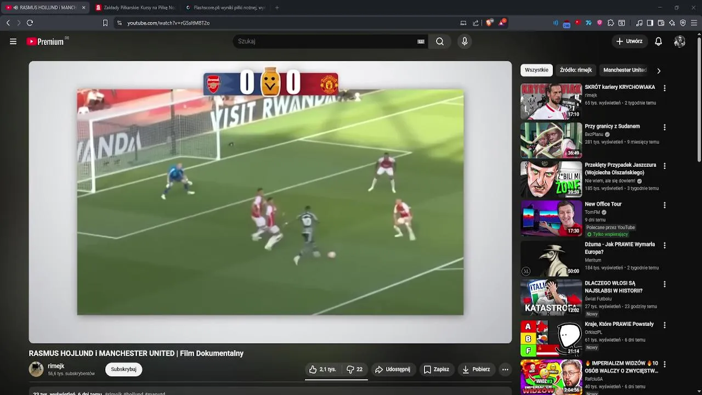Dislike the video (22)
Viewport: 702px width, 395px height.
click(x=354, y=369)
